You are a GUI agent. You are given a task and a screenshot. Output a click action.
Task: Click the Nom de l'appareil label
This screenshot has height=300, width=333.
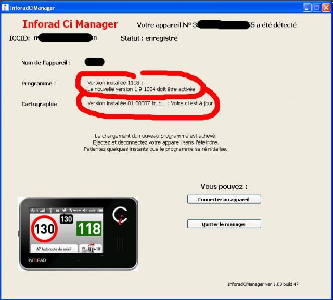pyautogui.click(x=46, y=63)
